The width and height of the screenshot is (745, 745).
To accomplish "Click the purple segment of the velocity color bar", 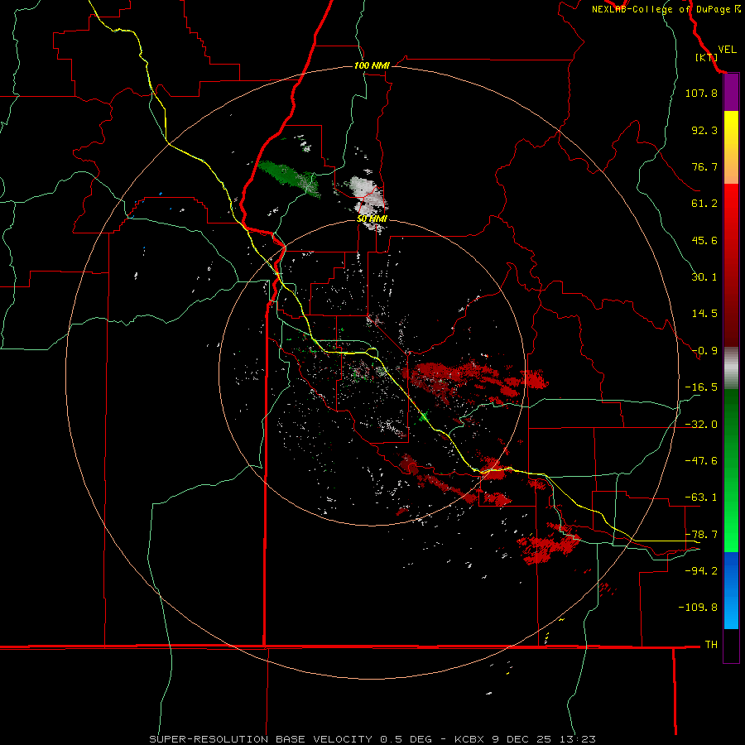I will coord(731,93).
